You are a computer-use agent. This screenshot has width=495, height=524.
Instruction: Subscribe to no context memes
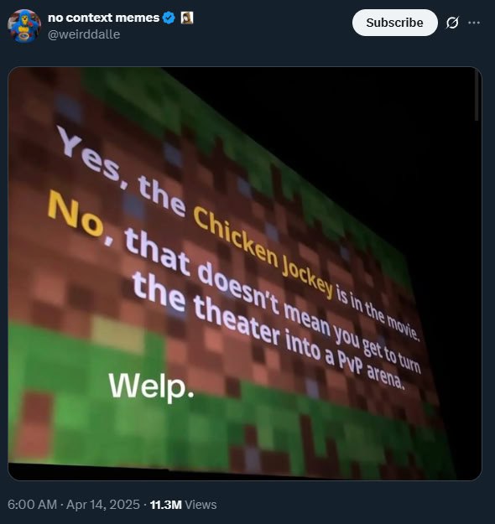pos(394,23)
